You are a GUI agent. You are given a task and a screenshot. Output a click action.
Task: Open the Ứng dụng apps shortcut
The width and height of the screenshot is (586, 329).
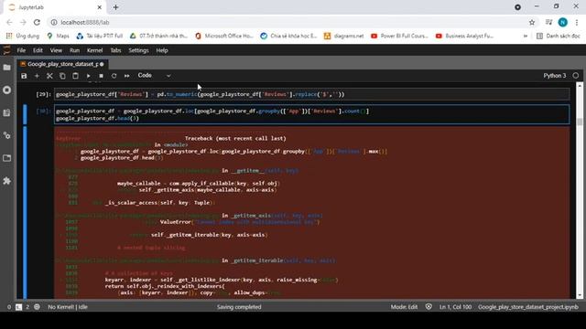(22, 36)
